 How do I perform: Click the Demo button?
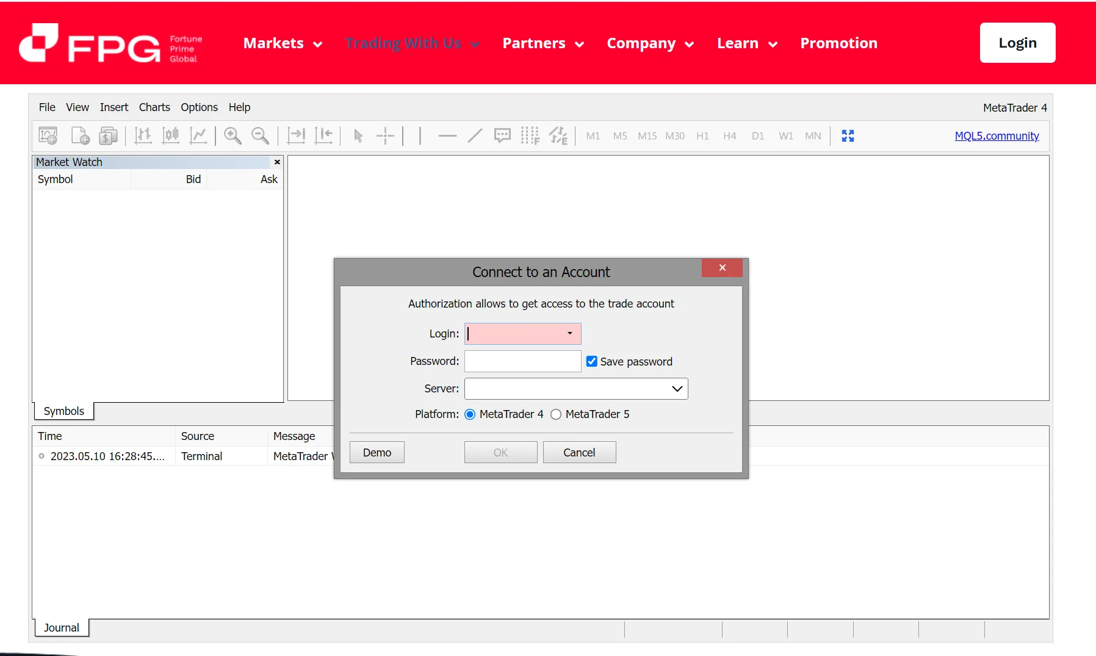pos(377,452)
